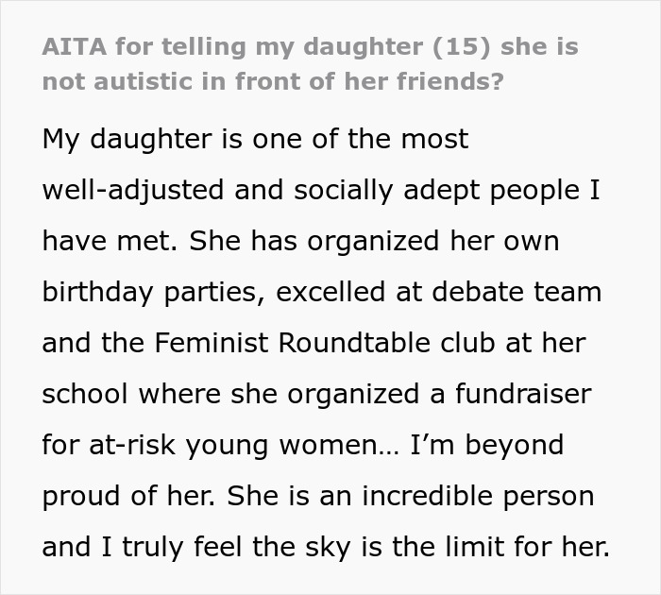Click the words 'have met.'

pyautogui.click(x=110, y=241)
